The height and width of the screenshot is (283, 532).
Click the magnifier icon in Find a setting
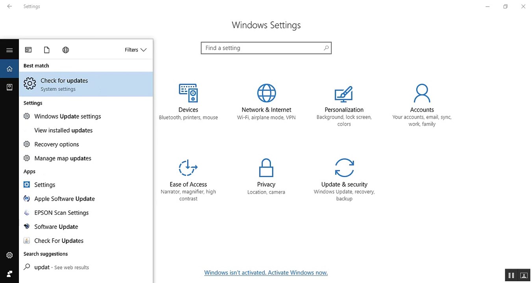click(x=326, y=48)
